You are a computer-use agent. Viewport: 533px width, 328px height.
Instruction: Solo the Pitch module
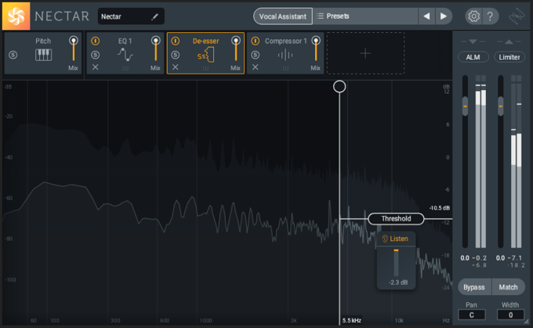tap(13, 55)
